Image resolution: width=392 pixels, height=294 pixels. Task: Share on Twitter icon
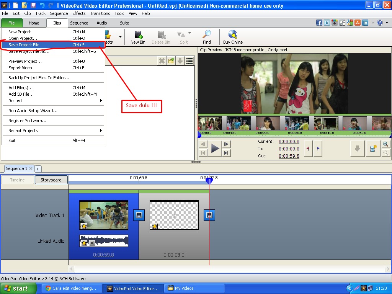[327, 23]
